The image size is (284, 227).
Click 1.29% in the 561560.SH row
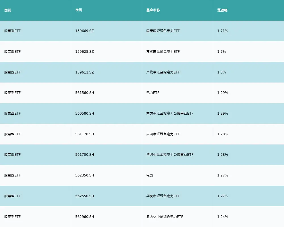(223, 93)
